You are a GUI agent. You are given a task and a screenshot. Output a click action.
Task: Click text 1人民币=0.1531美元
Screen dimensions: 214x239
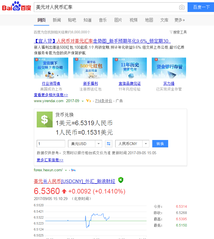click(84, 133)
